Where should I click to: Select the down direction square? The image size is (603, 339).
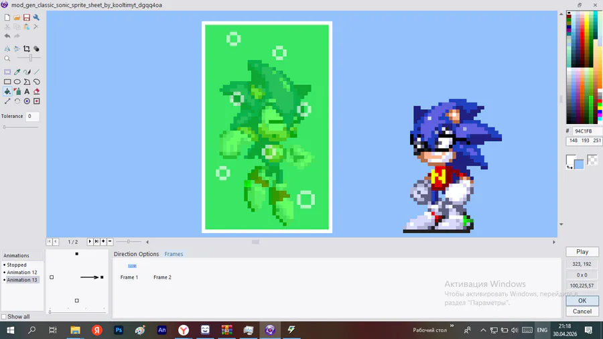pos(77,301)
